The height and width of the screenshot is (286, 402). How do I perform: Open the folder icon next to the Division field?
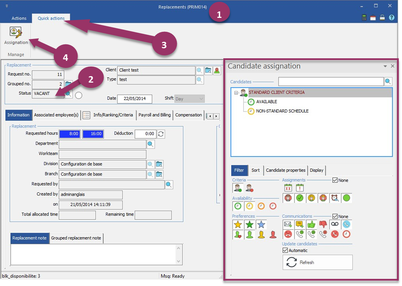tap(159, 164)
